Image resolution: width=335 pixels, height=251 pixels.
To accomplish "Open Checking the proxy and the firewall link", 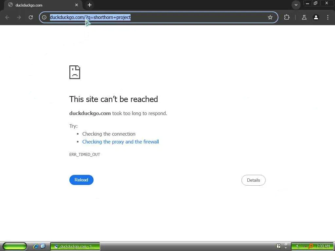I will point(120,142).
